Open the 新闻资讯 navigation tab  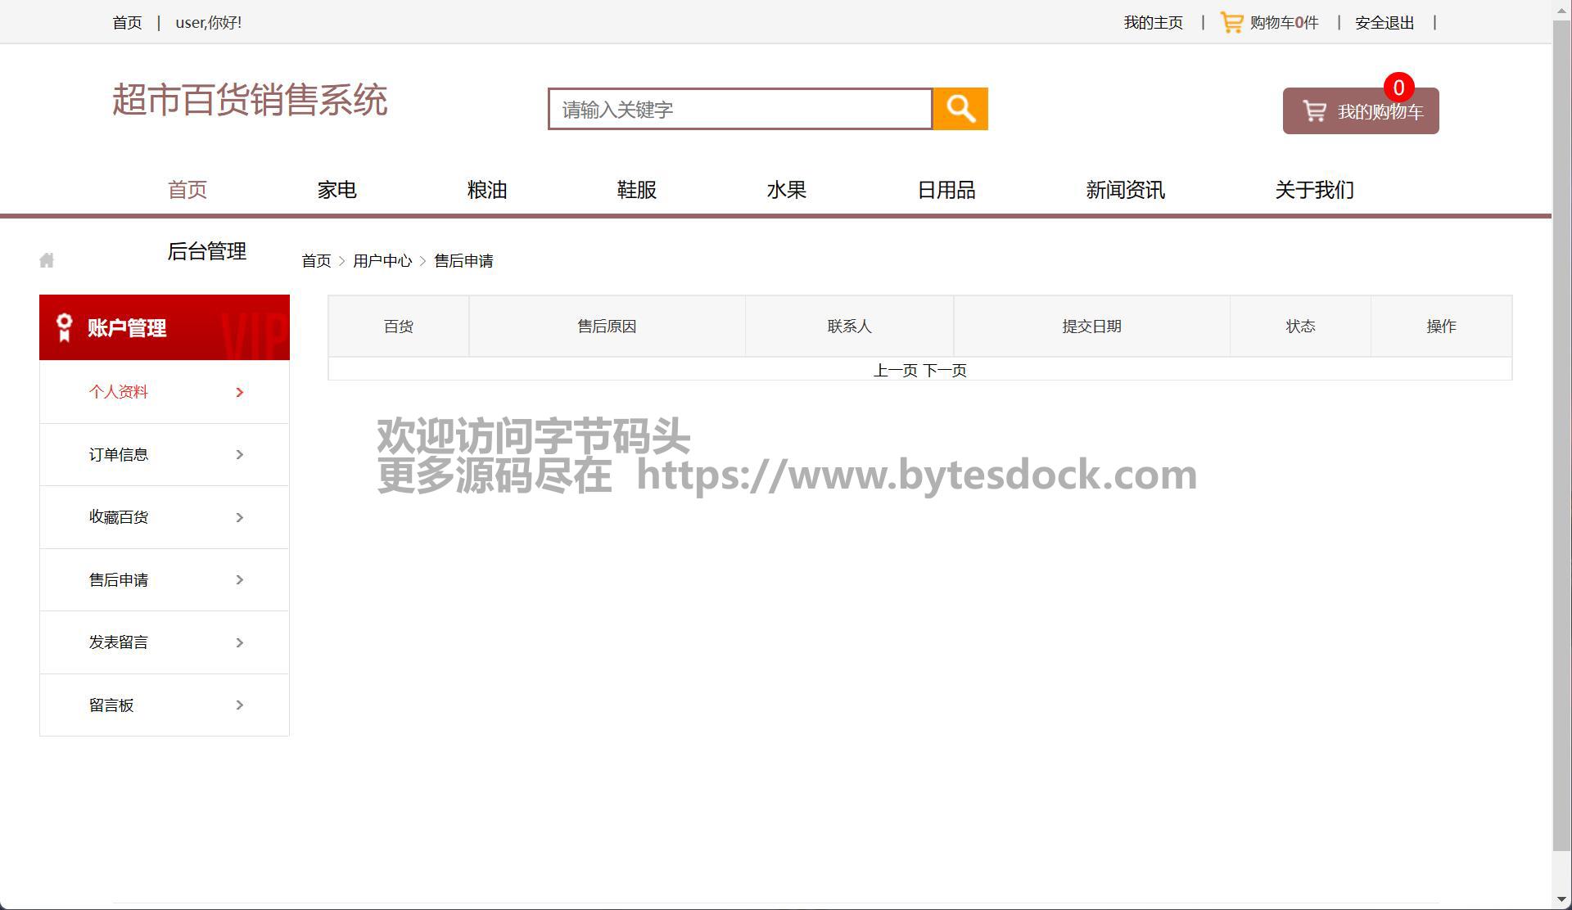pos(1125,190)
